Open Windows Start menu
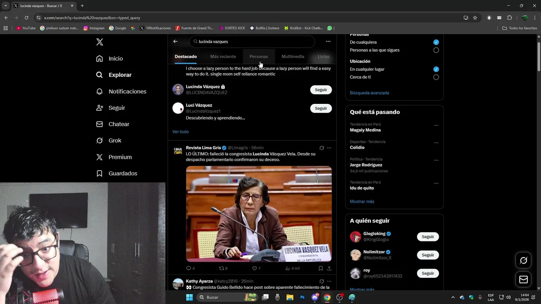Image resolution: width=541 pixels, height=304 pixels. point(189,297)
